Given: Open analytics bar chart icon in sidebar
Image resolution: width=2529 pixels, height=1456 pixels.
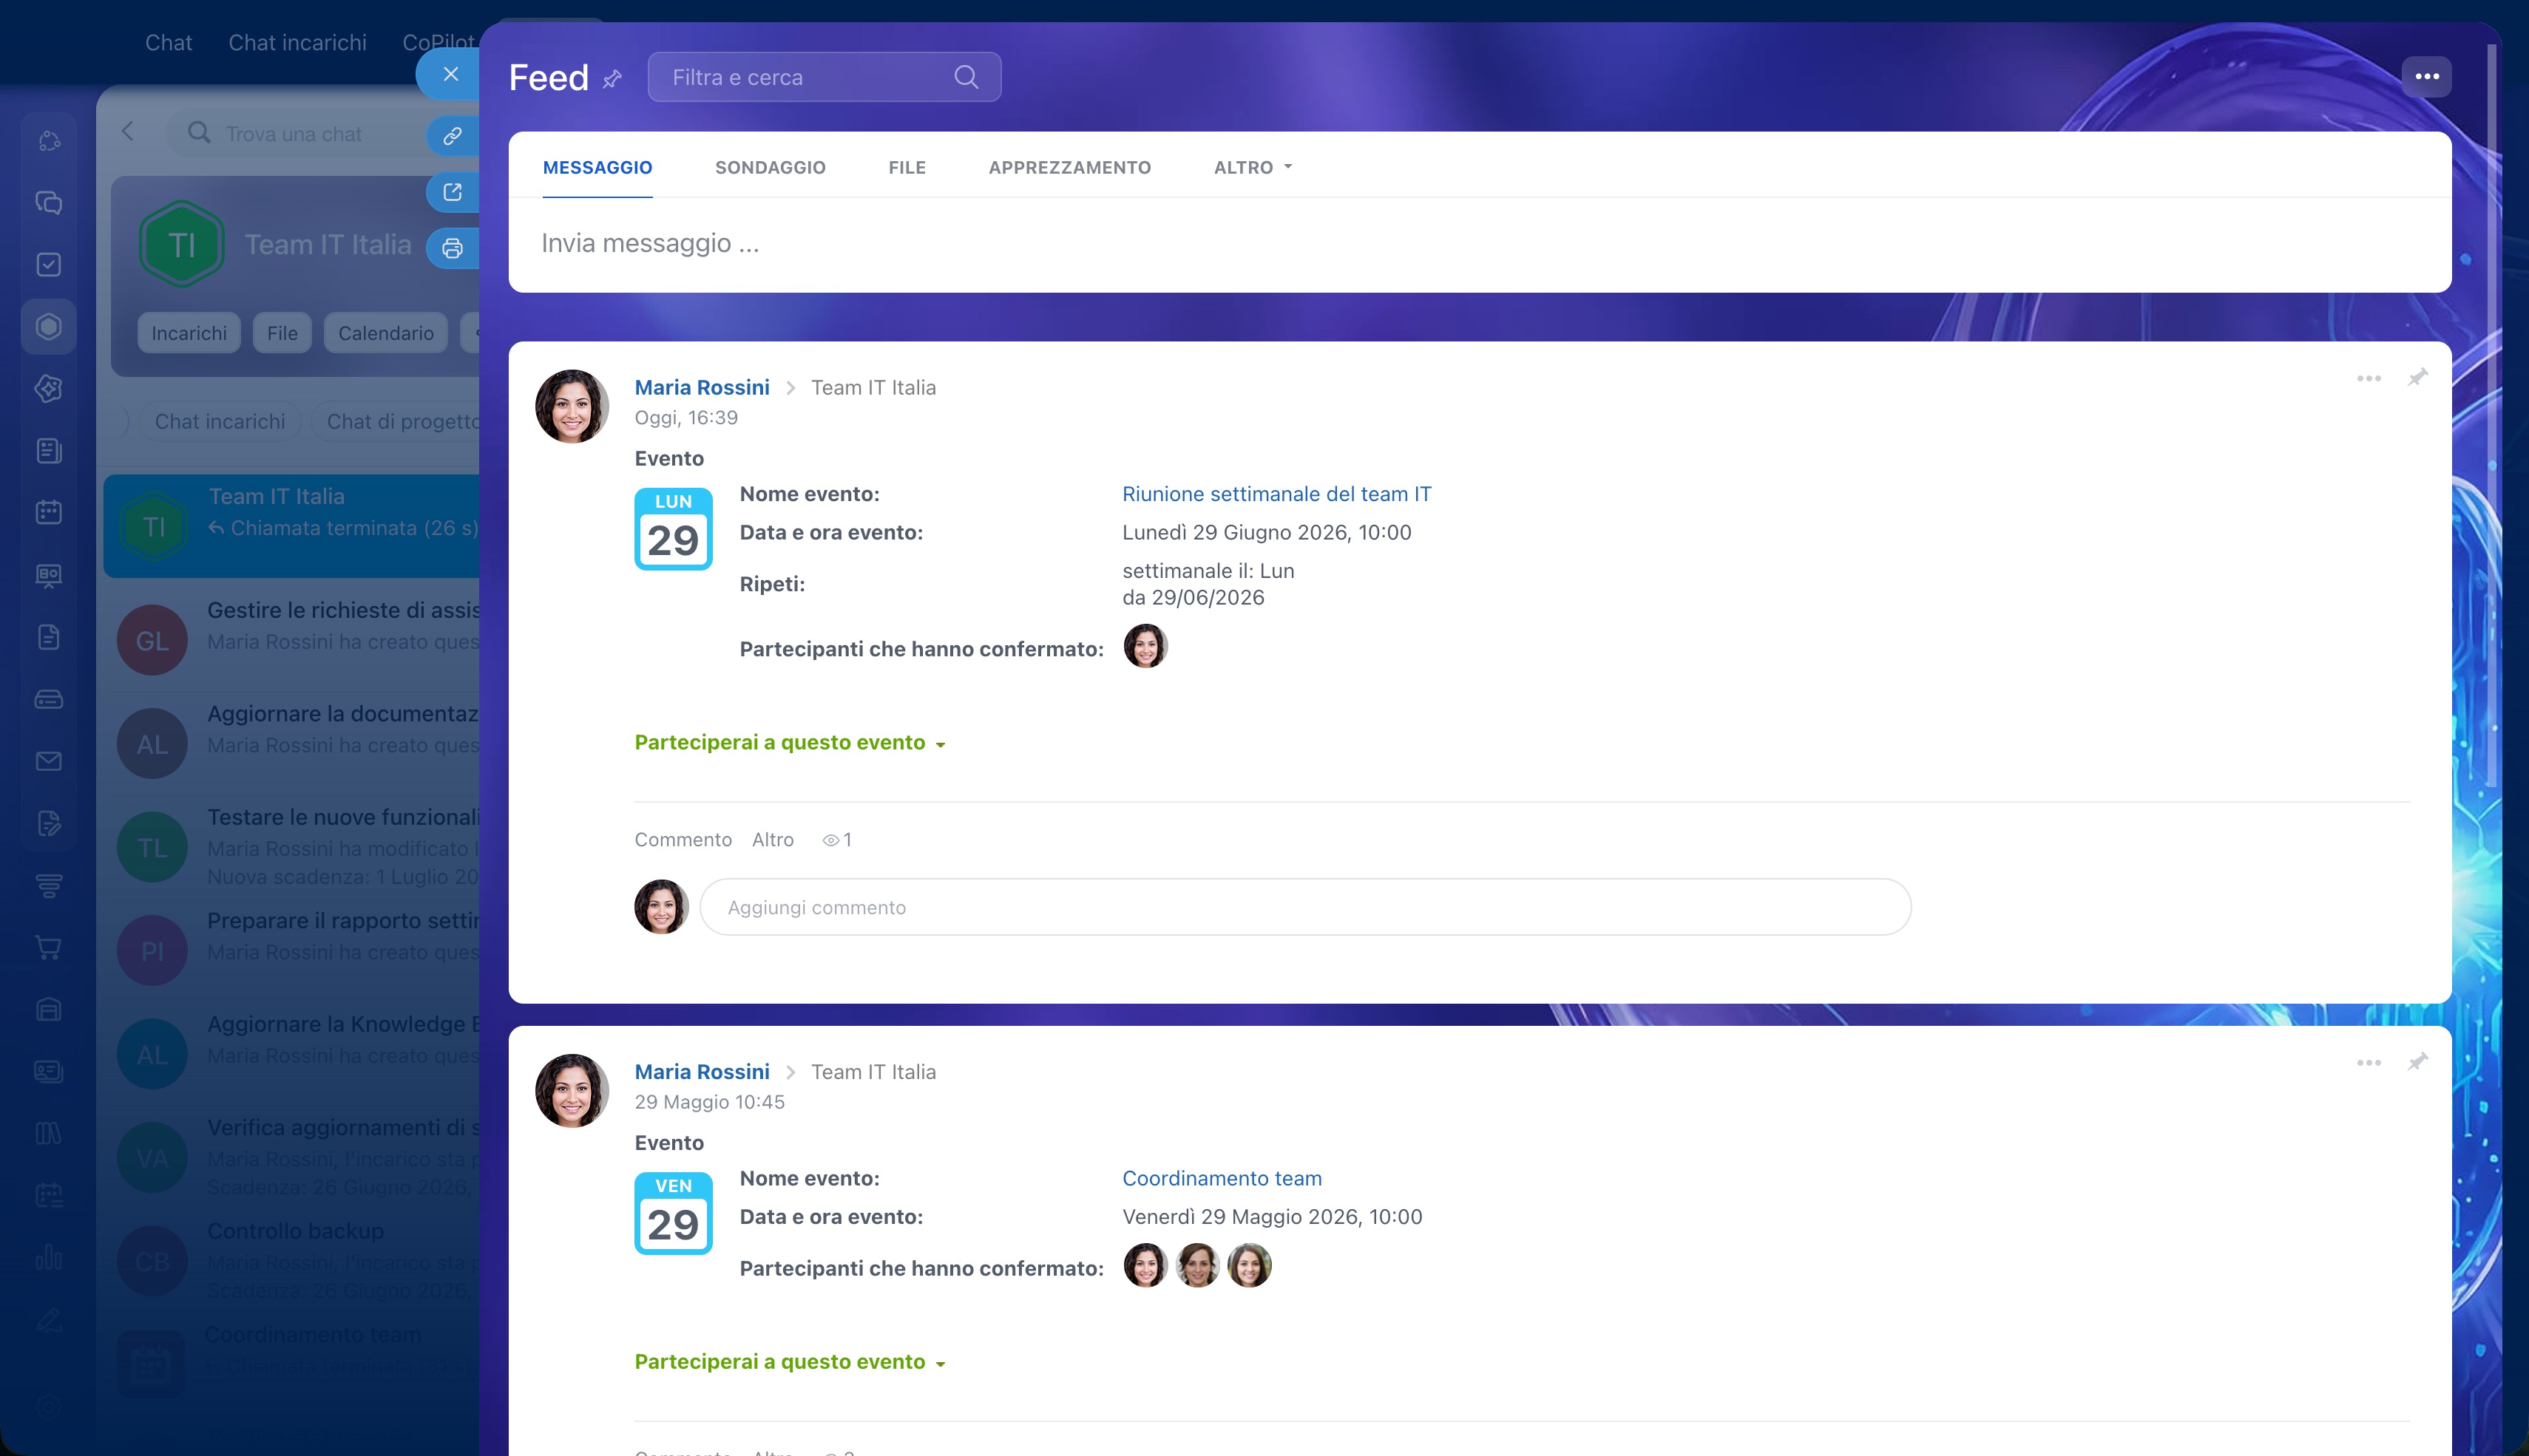Looking at the screenshot, I should coord(49,1257).
